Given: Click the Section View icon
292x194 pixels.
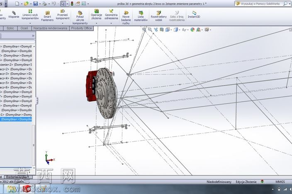Looking at the screenshot, I should click(x=162, y=29).
